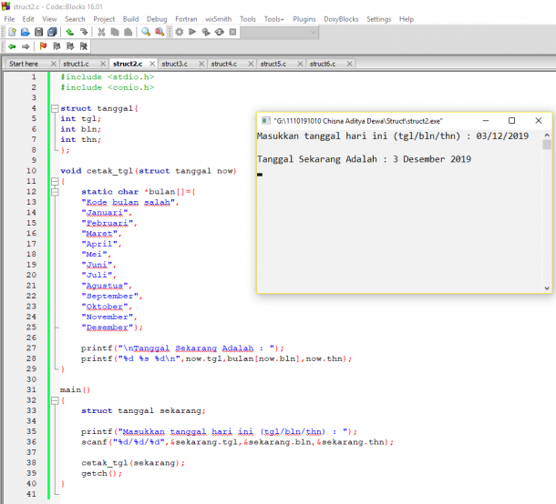Open the Edit menu
The image size is (556, 504).
coord(28,19)
